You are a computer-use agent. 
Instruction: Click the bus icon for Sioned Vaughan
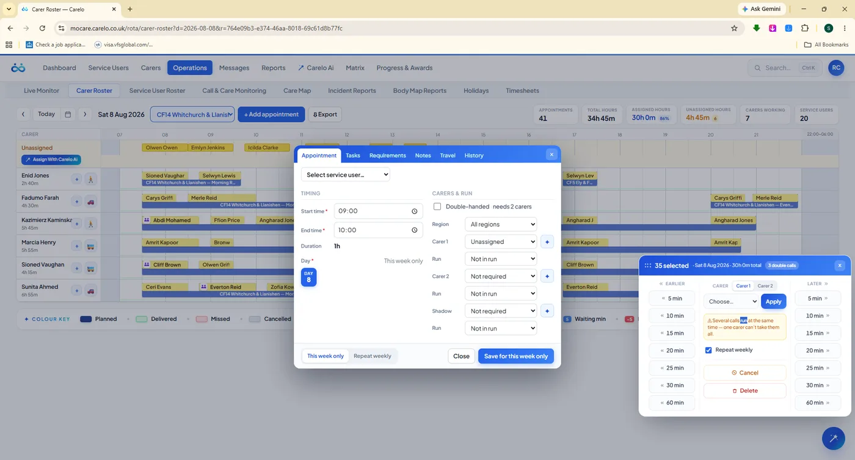90,268
